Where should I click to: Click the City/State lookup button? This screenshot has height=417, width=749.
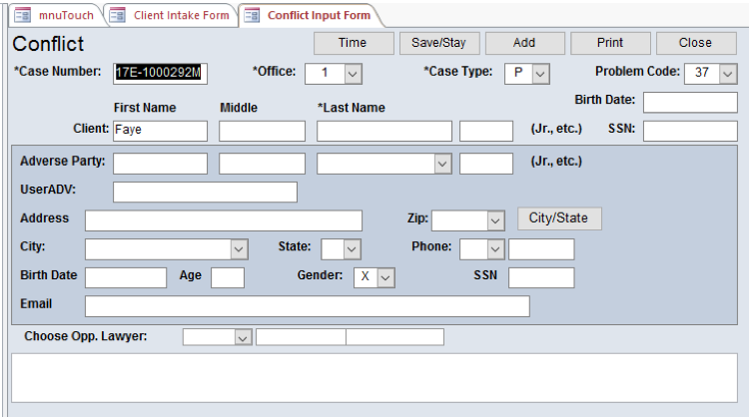click(x=558, y=218)
